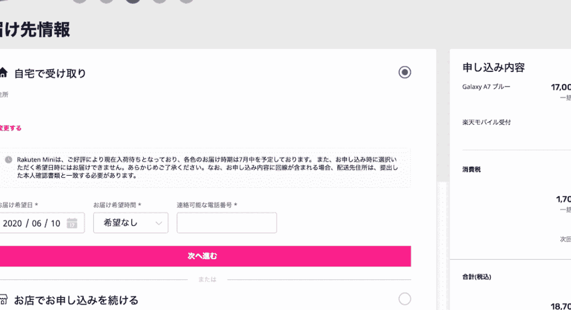Click the second gray step dot in the progress indicator

106,1
